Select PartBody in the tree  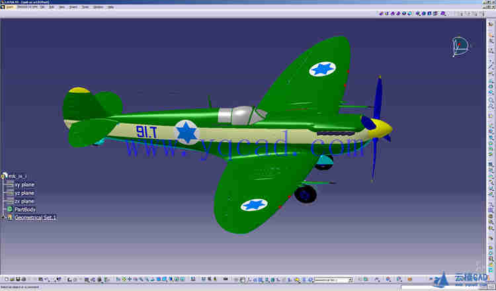pos(25,209)
